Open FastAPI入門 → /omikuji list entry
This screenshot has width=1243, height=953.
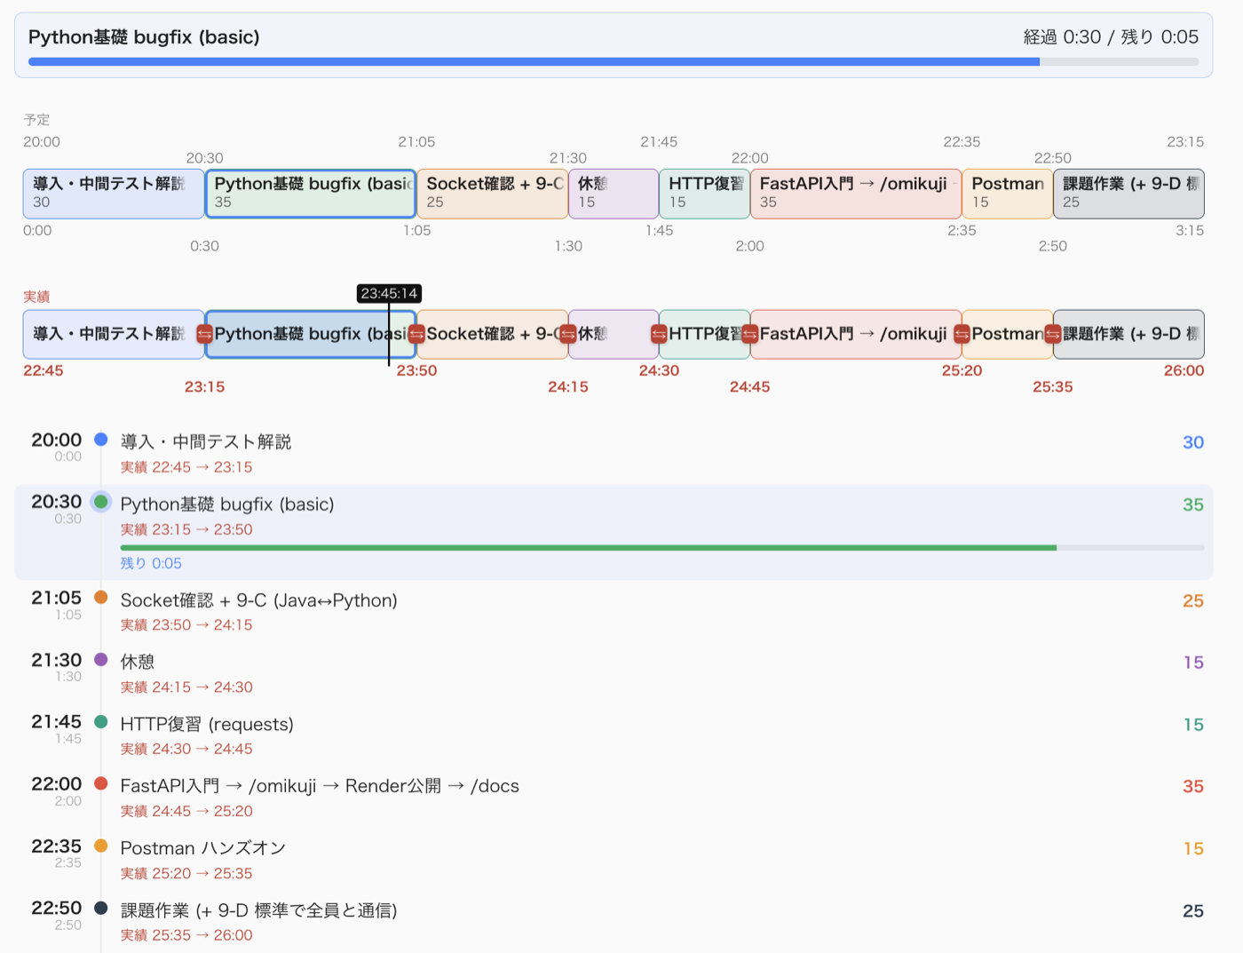click(614, 797)
